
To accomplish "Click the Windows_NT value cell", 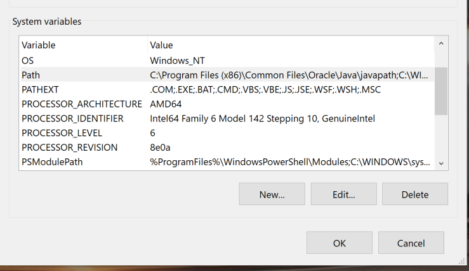I will [x=177, y=61].
